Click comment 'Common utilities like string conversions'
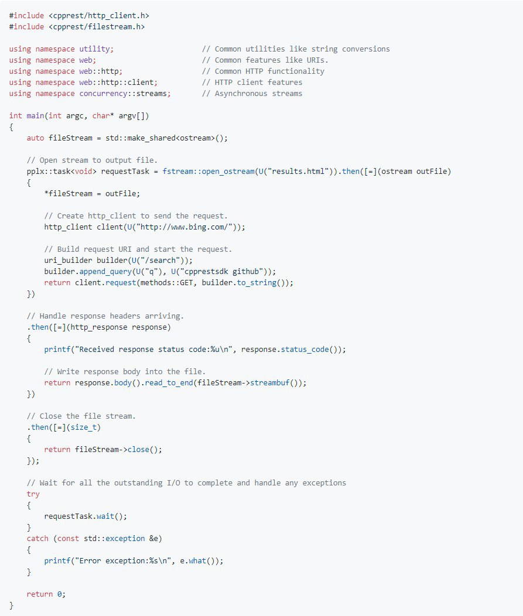This screenshot has height=616, width=523. [x=296, y=49]
